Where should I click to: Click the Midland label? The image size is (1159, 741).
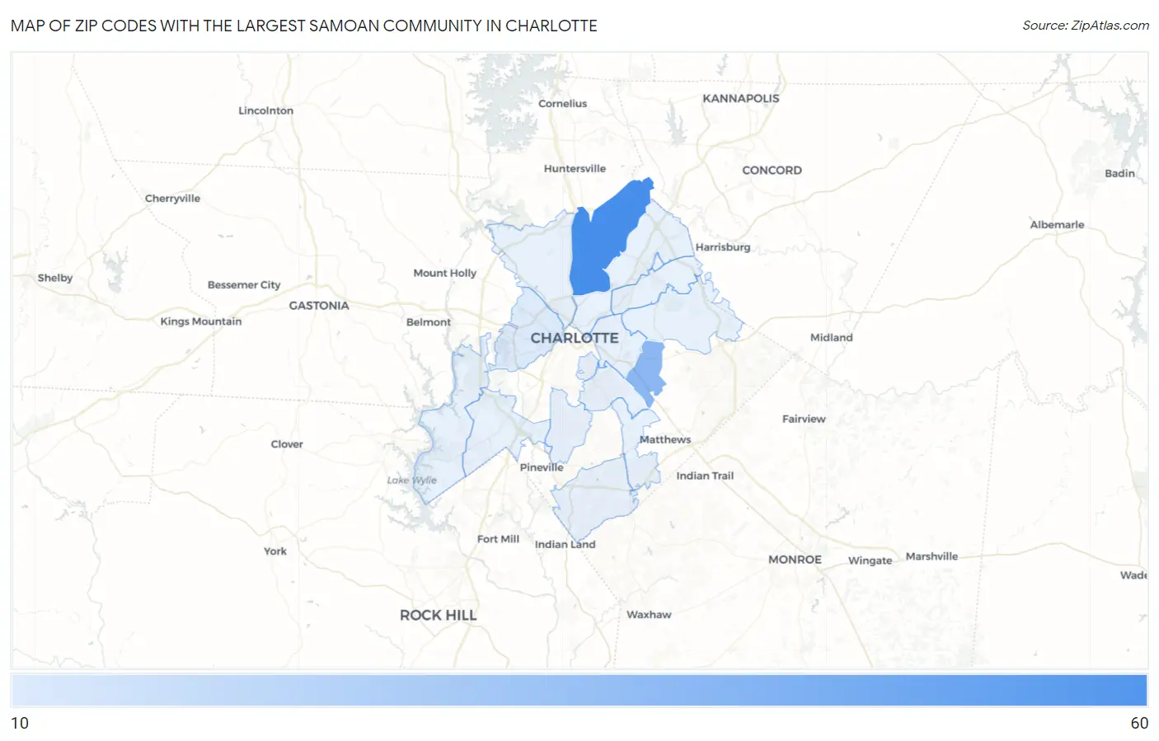[831, 338]
